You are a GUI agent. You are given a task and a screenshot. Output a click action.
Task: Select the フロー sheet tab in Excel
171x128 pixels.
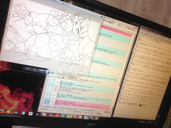pyautogui.click(x=50, y=107)
